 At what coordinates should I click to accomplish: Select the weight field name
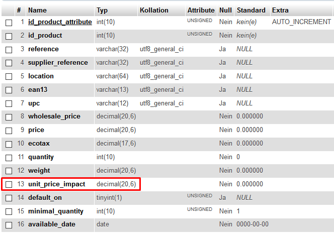click(x=39, y=171)
